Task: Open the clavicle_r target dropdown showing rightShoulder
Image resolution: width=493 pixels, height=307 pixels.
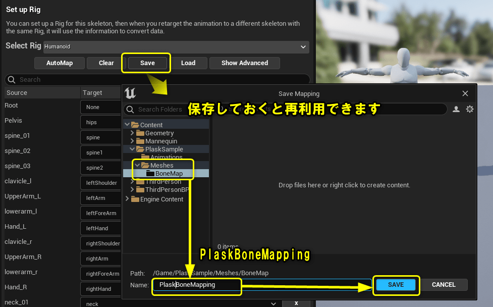Action: click(x=101, y=243)
